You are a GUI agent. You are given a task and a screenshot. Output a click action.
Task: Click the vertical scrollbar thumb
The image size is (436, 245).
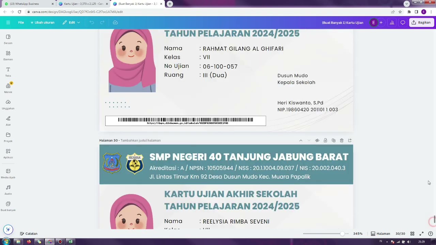pos(434,219)
